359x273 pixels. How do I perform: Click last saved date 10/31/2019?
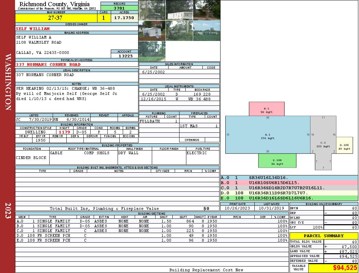click(271, 209)
